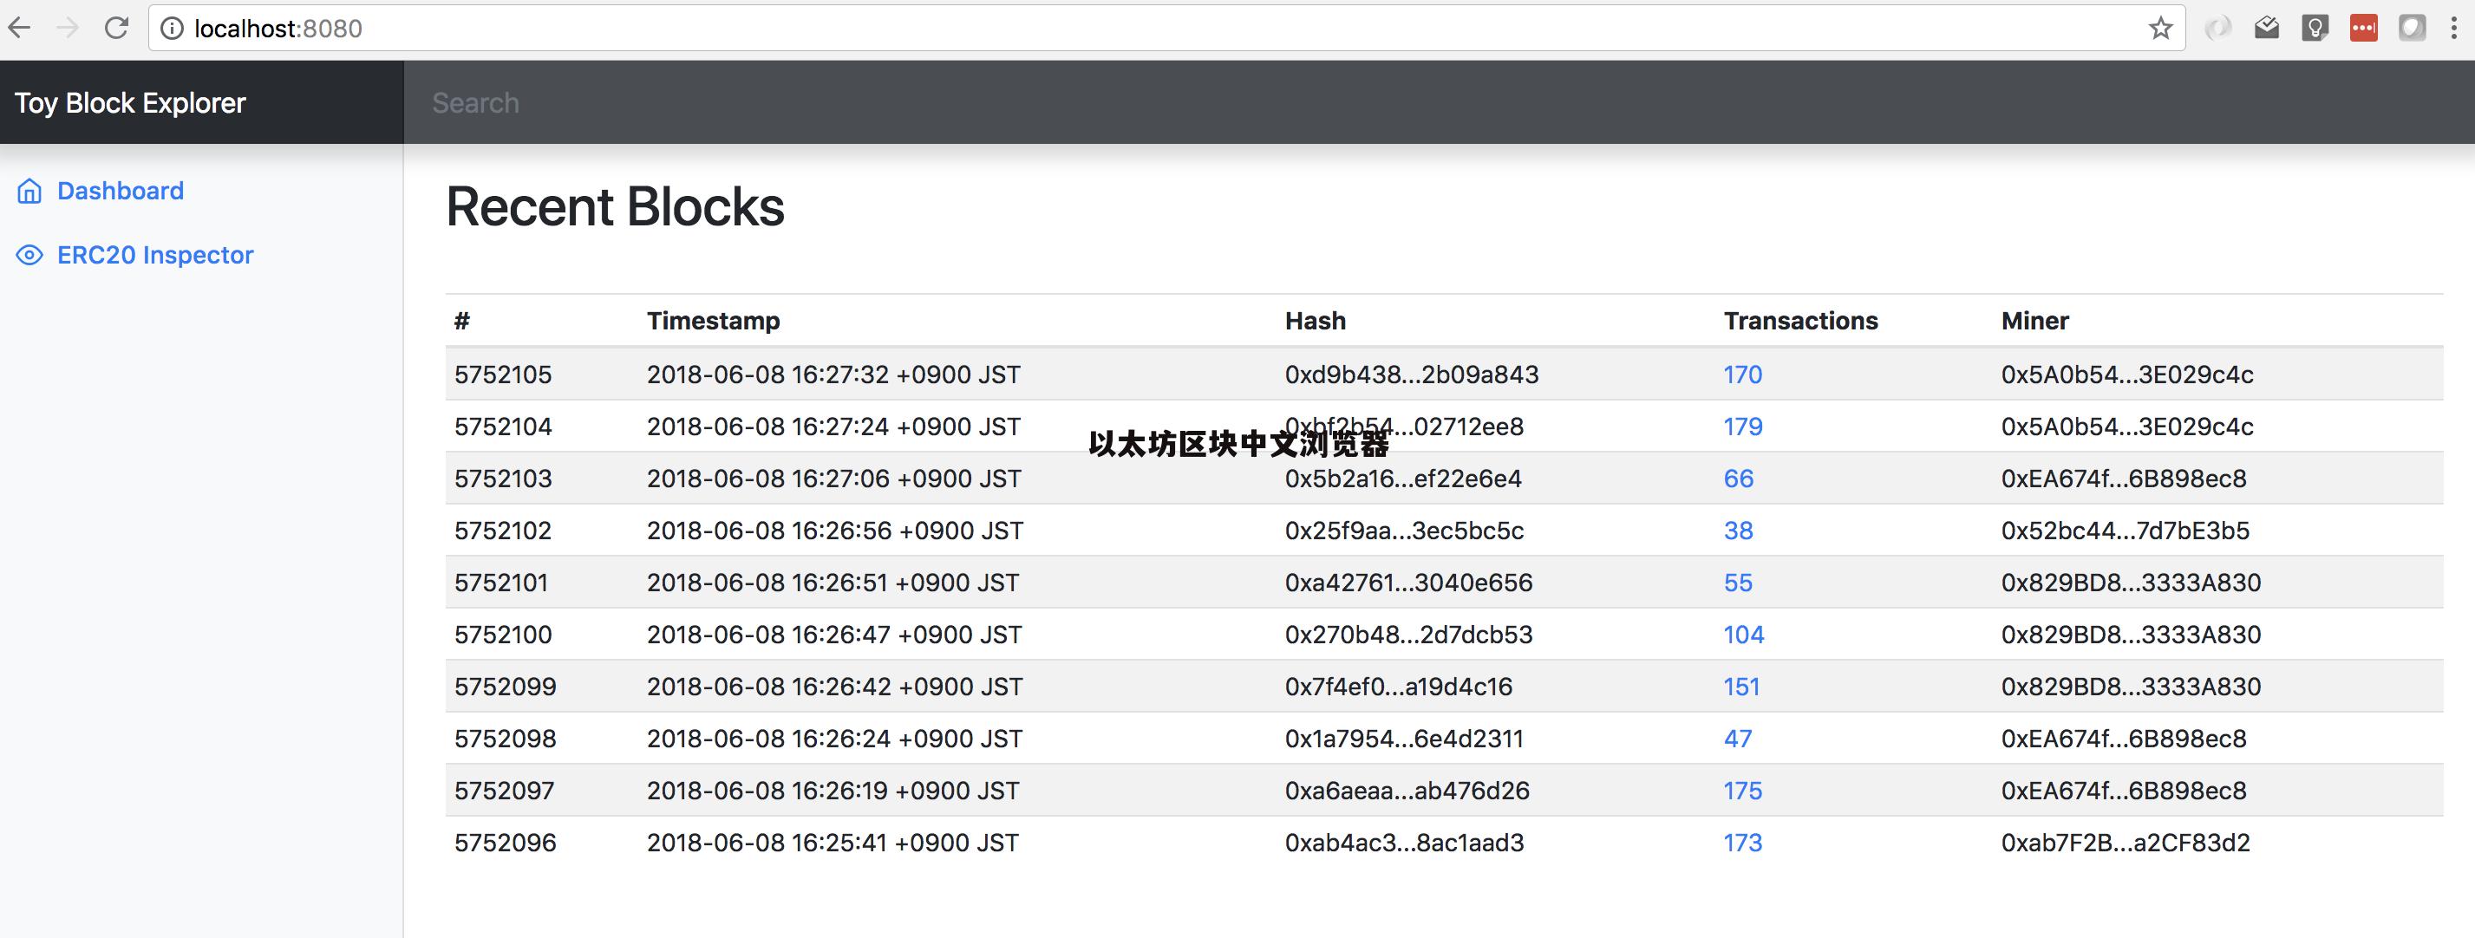This screenshot has height=938, width=2475.
Task: Click the ERC20 Inspector eye icon
Action: [29, 254]
